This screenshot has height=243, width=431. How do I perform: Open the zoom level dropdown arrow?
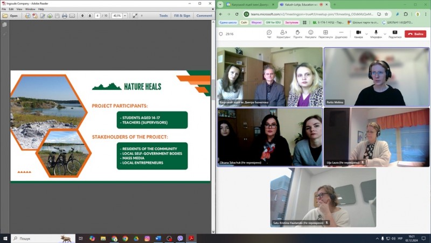click(125, 16)
